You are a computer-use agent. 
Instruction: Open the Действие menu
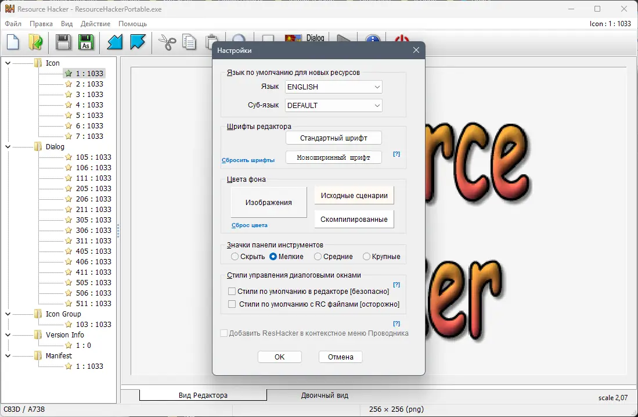(x=96, y=24)
